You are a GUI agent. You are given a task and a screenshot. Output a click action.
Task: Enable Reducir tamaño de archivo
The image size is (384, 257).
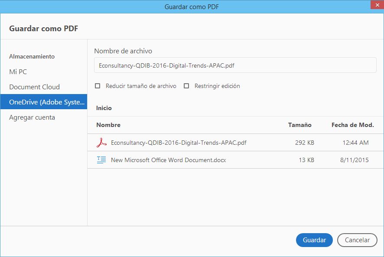pyautogui.click(x=98, y=86)
